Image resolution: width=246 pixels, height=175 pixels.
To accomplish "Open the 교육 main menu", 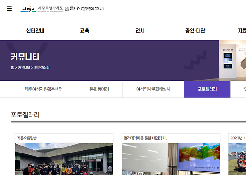I will point(85,30).
